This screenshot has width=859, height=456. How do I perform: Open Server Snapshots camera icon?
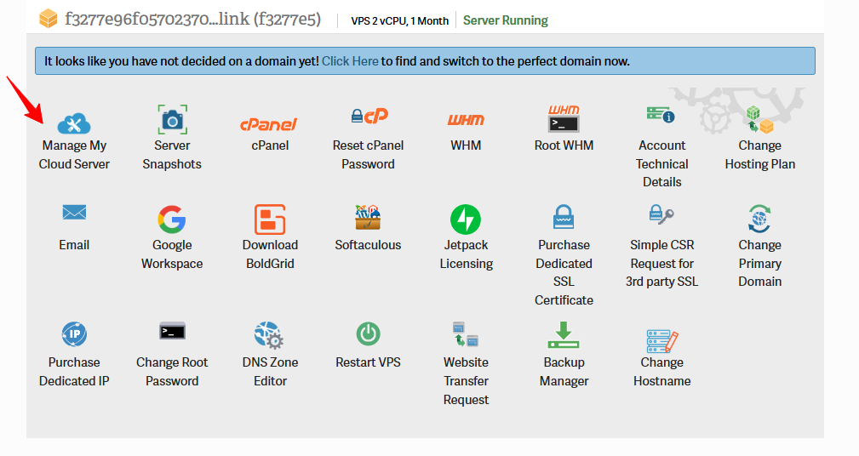coord(172,119)
